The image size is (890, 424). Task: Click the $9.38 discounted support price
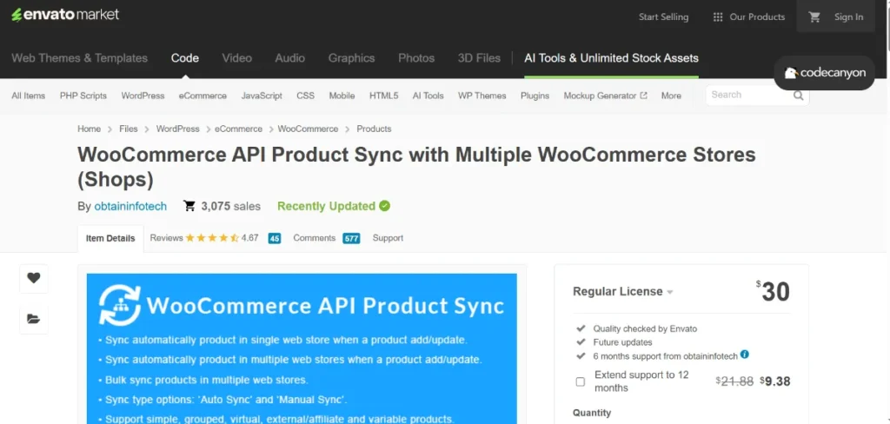[x=774, y=381]
